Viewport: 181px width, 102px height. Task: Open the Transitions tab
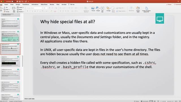[26, 5]
